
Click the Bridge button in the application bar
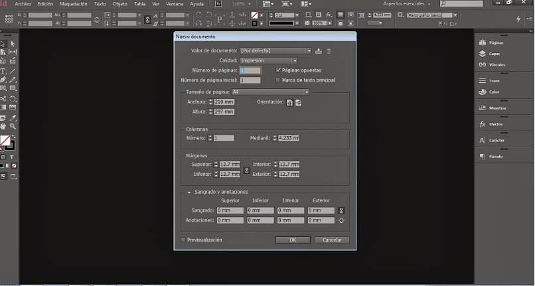click(218, 4)
